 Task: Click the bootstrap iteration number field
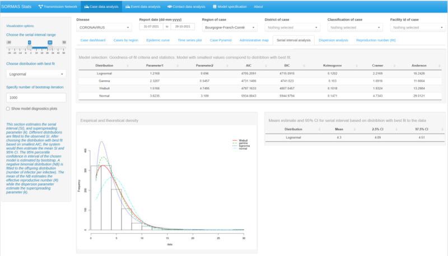(x=36, y=97)
